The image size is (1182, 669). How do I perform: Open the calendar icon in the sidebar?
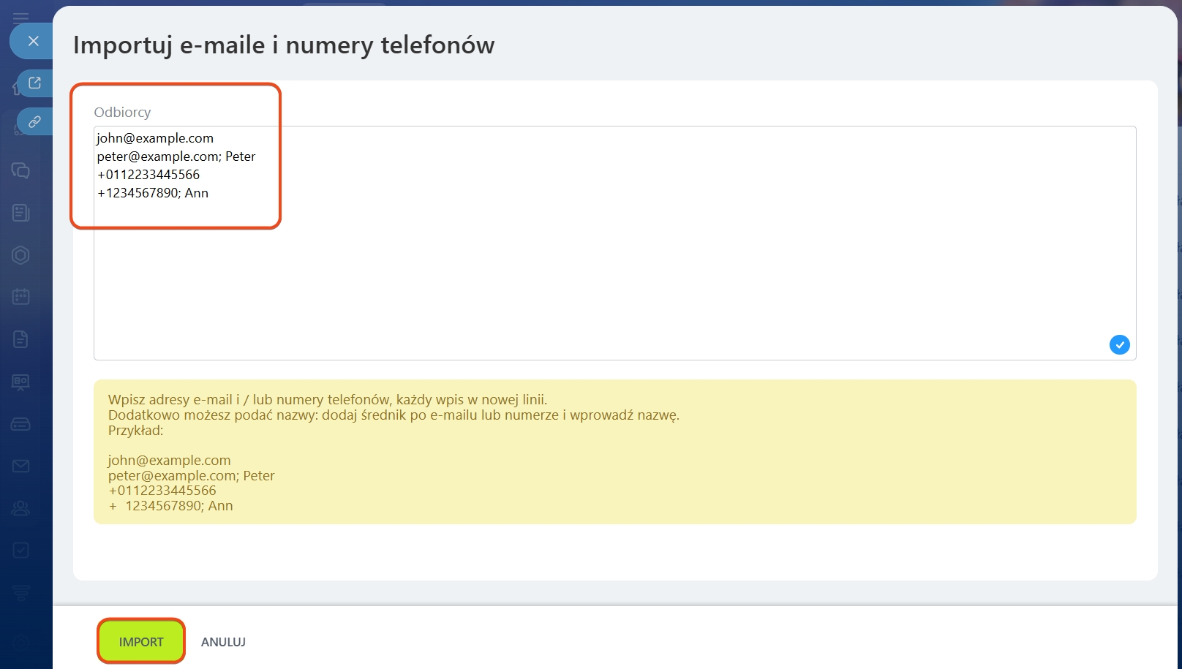[x=20, y=297]
